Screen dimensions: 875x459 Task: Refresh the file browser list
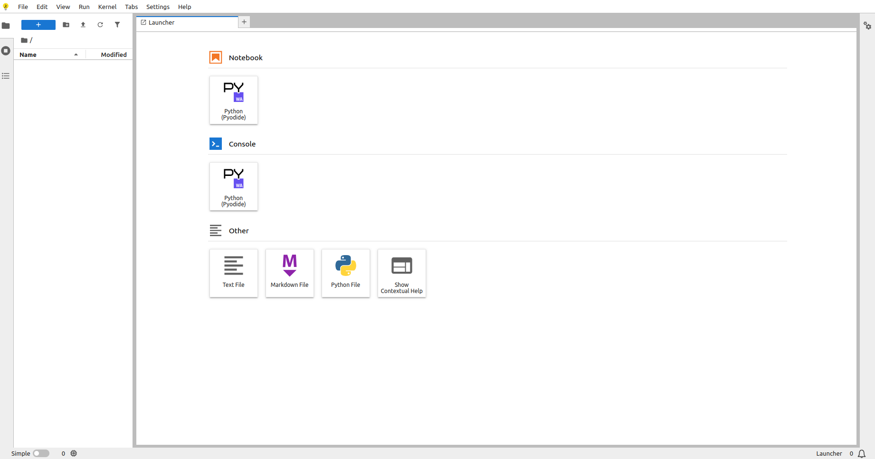[100, 25]
